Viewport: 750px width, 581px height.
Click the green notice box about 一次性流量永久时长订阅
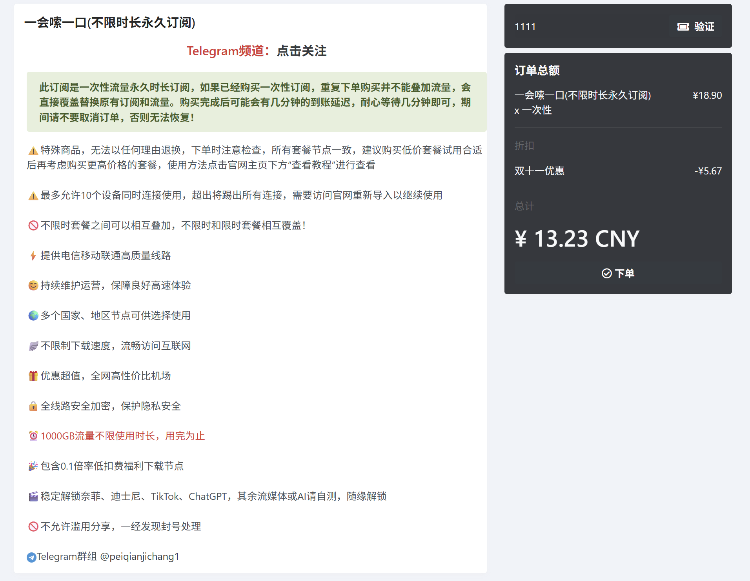coord(257,102)
